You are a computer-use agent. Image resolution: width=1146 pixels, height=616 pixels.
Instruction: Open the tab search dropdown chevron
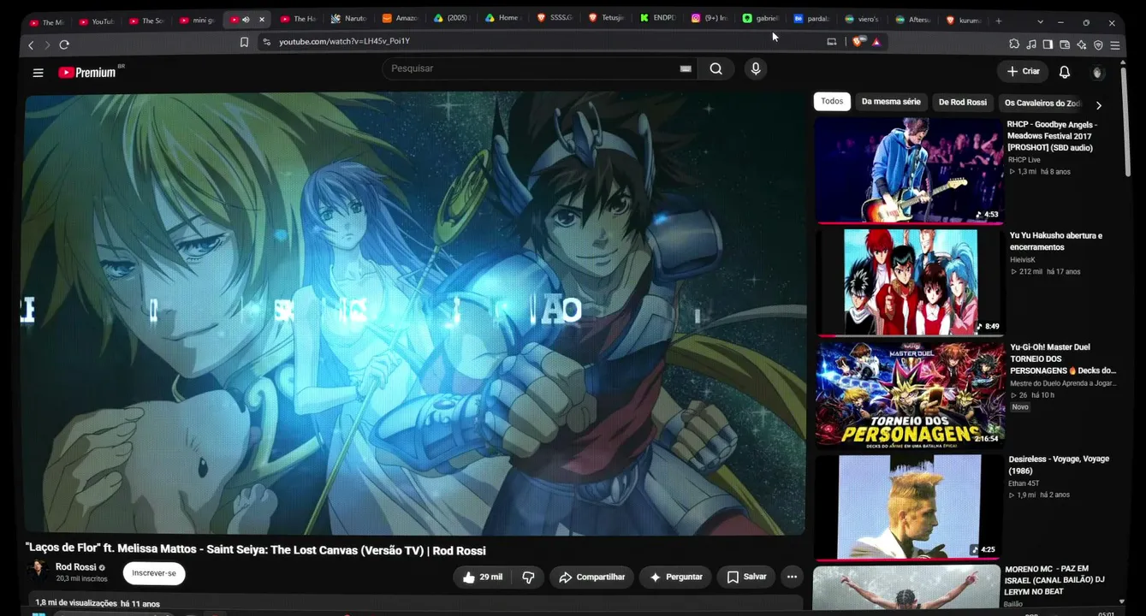(x=1040, y=21)
